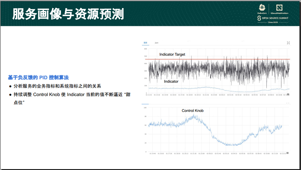The width and height of the screenshot is (301, 170).
Task: Click the KubeCon helm wheel logo
Action: click(262, 8)
